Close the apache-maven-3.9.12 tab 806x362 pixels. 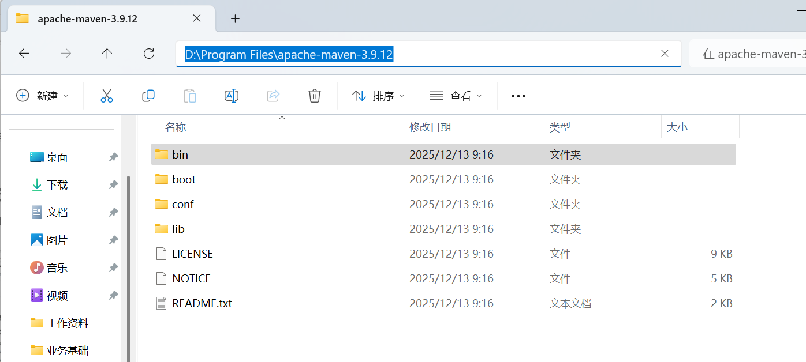pyautogui.click(x=196, y=18)
